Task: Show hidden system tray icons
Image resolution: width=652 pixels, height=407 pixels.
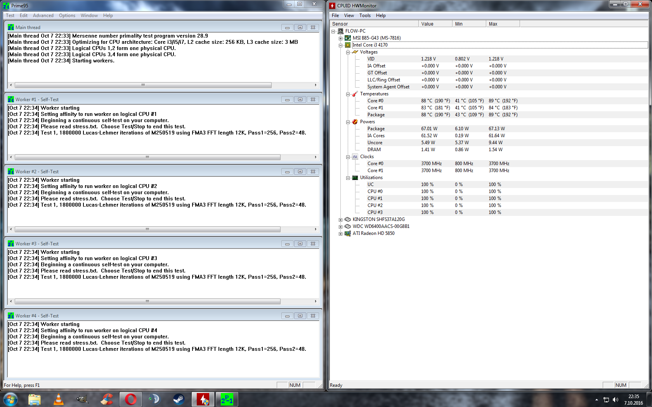Action: [x=597, y=400]
